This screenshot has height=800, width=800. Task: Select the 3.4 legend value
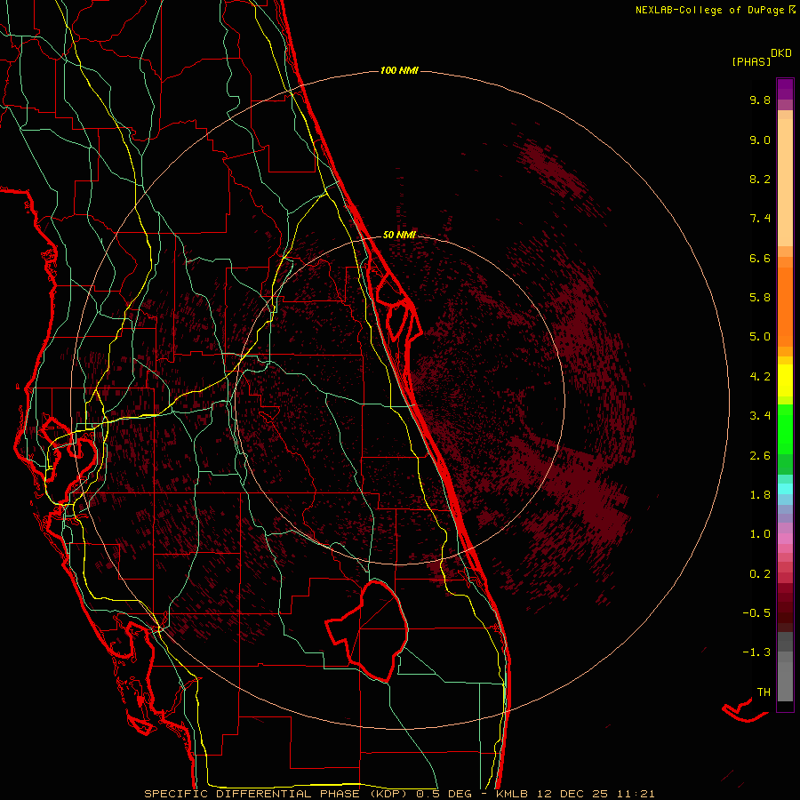(x=760, y=416)
